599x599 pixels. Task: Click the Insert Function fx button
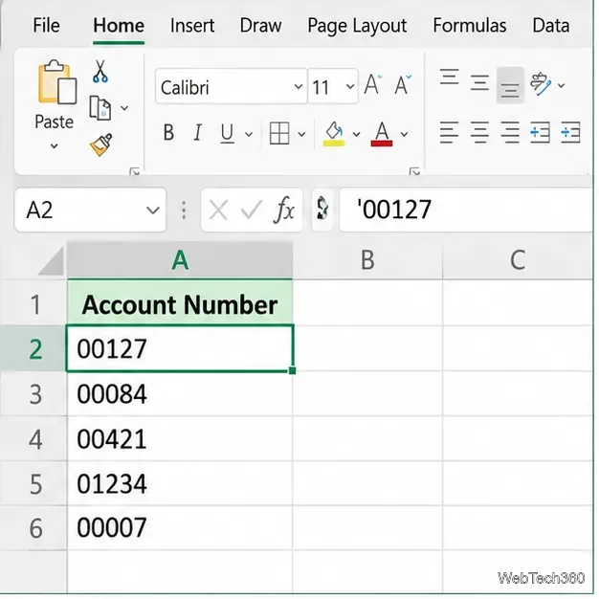tap(284, 211)
